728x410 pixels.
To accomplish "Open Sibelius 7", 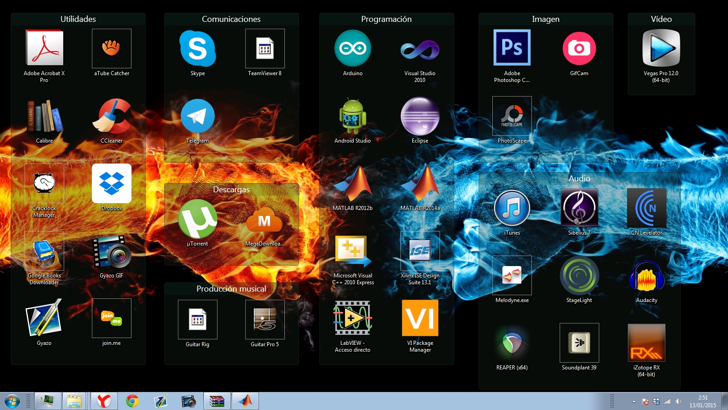I will pos(579,208).
